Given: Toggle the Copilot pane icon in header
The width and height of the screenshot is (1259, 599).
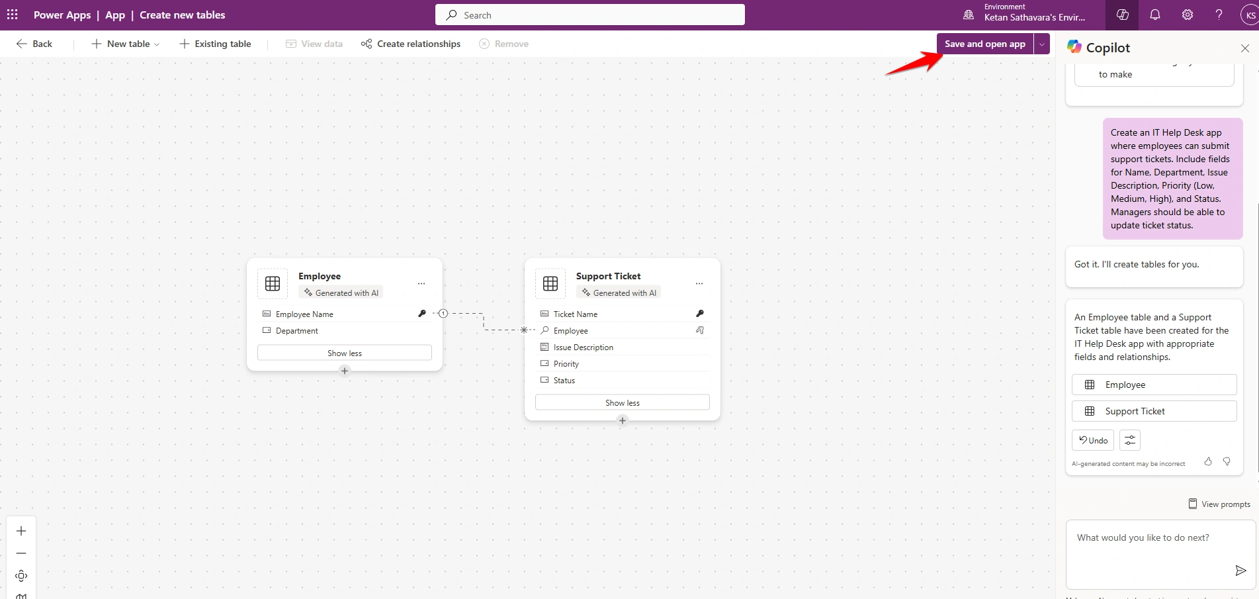Looking at the screenshot, I should point(1122,15).
